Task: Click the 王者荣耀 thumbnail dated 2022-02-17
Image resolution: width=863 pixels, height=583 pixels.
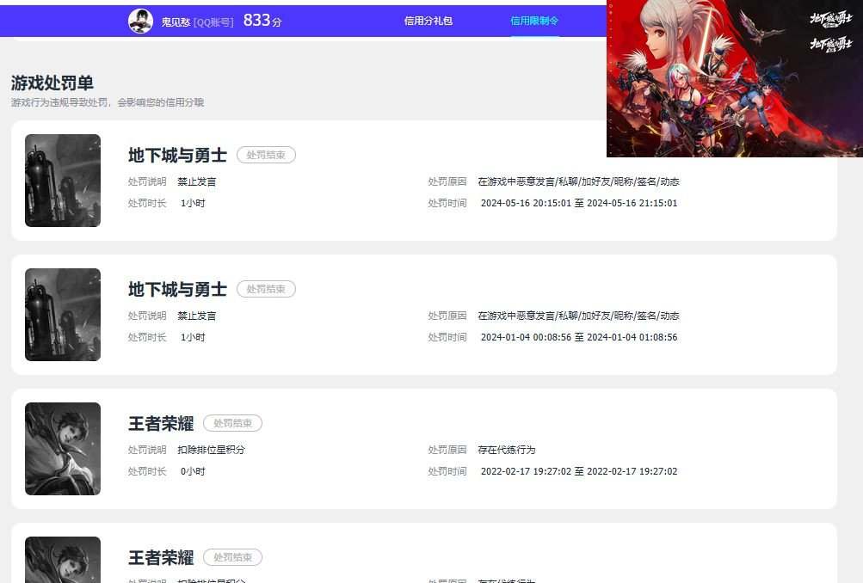Action: tap(63, 449)
